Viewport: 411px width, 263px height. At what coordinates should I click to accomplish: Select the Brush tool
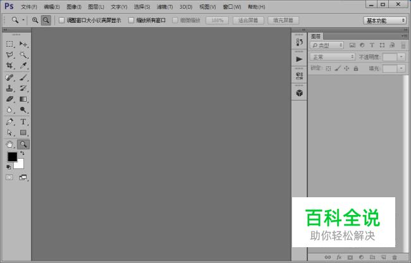[23, 78]
